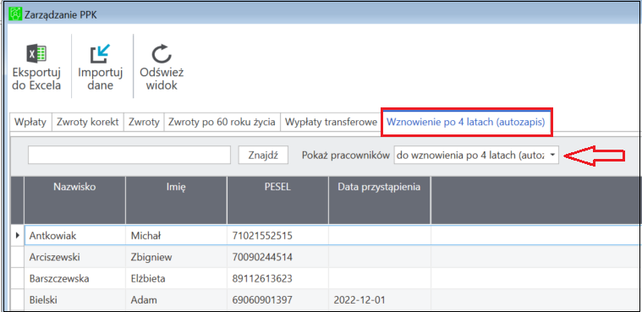Open the Pokaż pracowników dropdown arrow
Screen dimensions: 642x312
pos(552,156)
